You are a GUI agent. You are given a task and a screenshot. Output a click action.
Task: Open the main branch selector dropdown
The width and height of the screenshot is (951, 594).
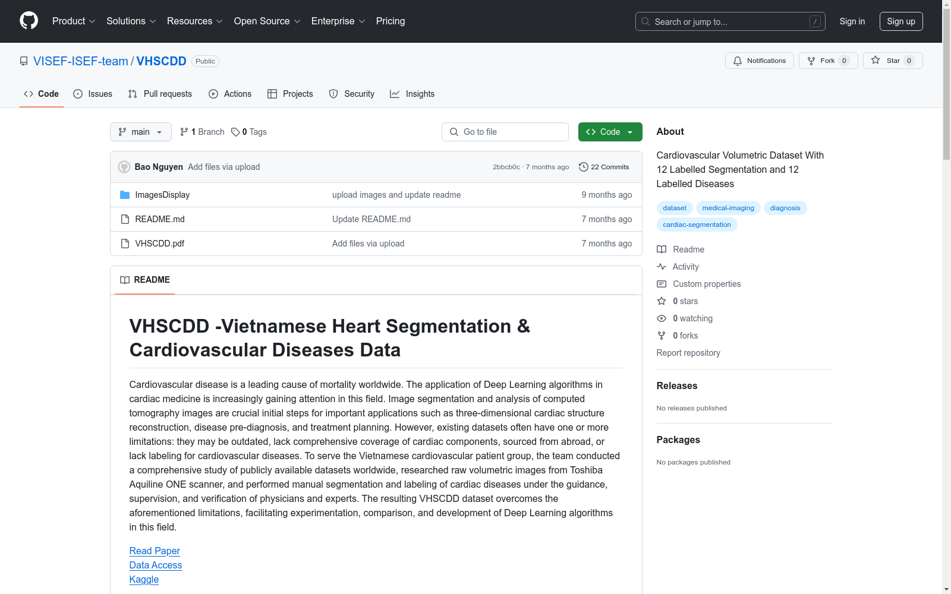point(141,132)
